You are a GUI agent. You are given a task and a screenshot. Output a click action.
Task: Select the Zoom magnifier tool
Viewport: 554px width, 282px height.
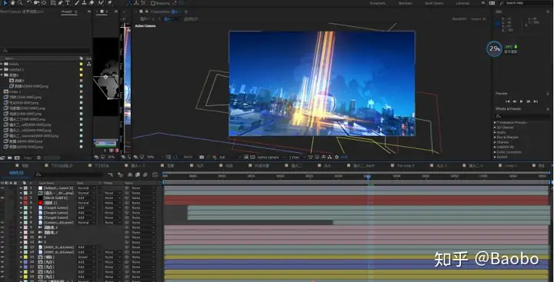coord(20,3)
